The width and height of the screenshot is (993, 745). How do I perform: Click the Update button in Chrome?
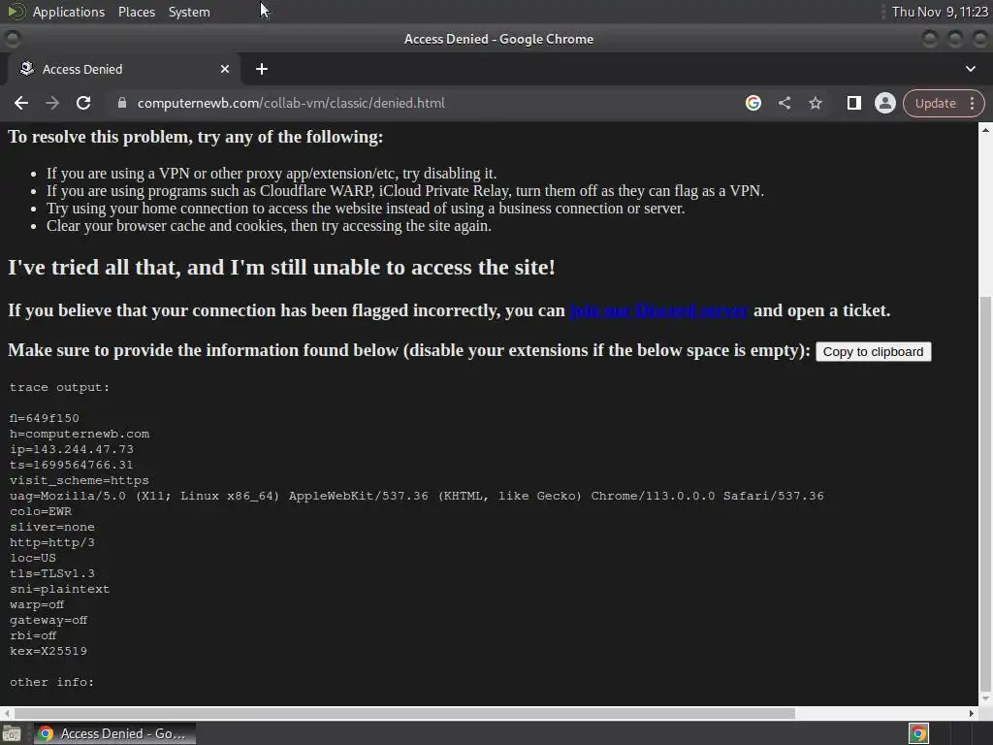[935, 103]
